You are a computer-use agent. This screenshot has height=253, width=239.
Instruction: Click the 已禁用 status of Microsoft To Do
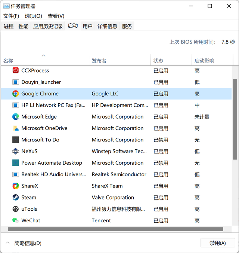(x=161, y=140)
